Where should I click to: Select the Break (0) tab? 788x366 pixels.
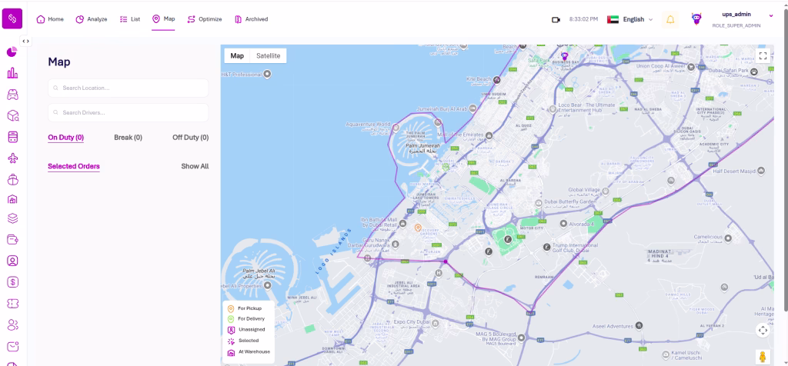point(129,138)
